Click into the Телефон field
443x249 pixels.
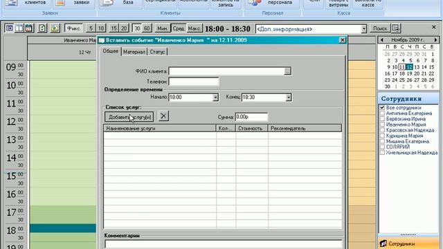(194, 82)
